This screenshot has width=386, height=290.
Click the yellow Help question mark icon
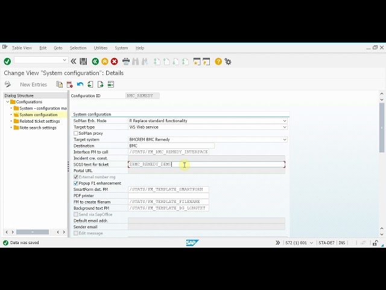(218, 62)
